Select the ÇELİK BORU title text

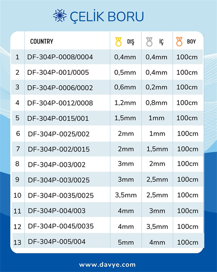tap(107, 16)
